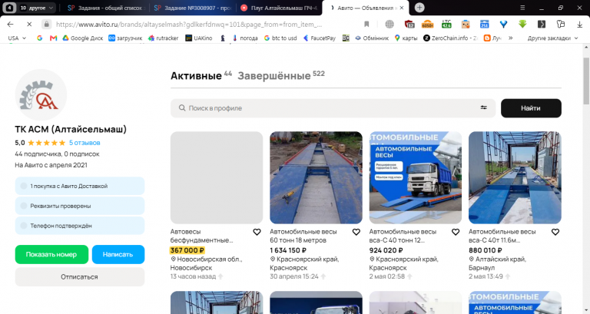The image size is (590, 314).
Task: Open the 60 тонн 18 метров listing photo
Action: pyautogui.click(x=316, y=177)
